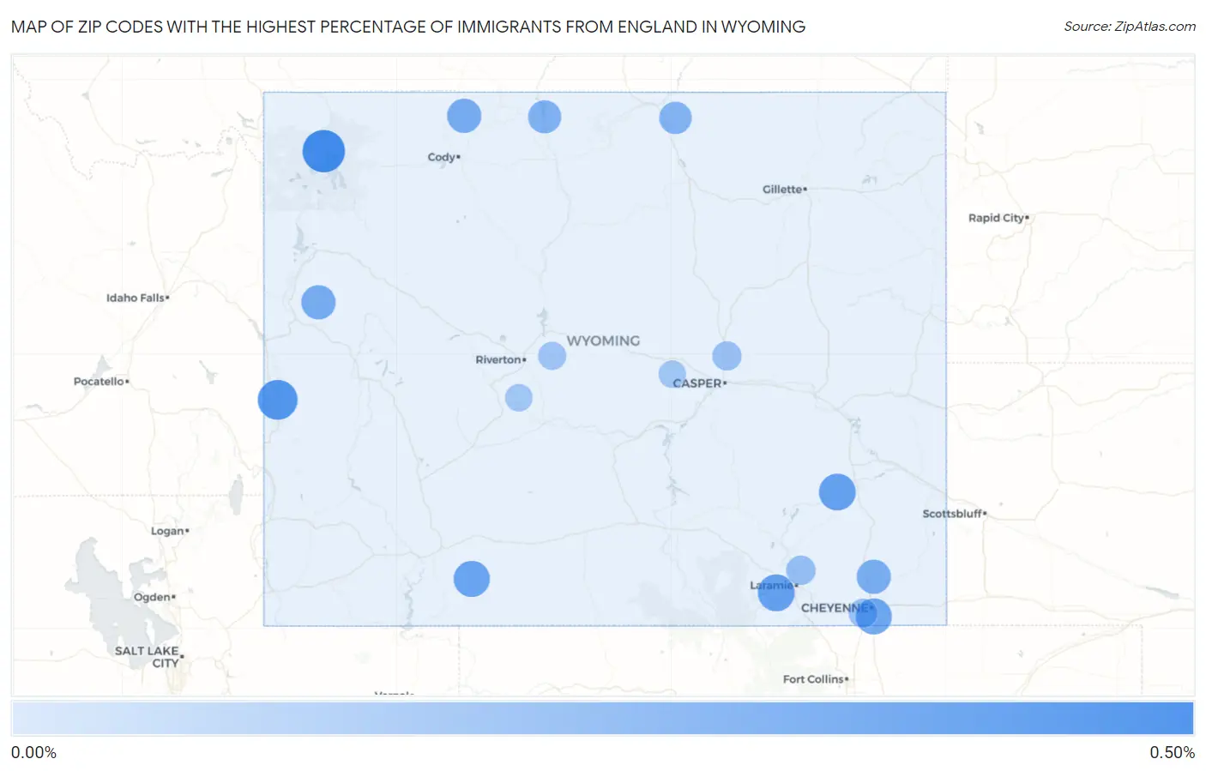Click the bubble overlapping Laramie label
The height and width of the screenshot is (771, 1206).
click(x=776, y=593)
